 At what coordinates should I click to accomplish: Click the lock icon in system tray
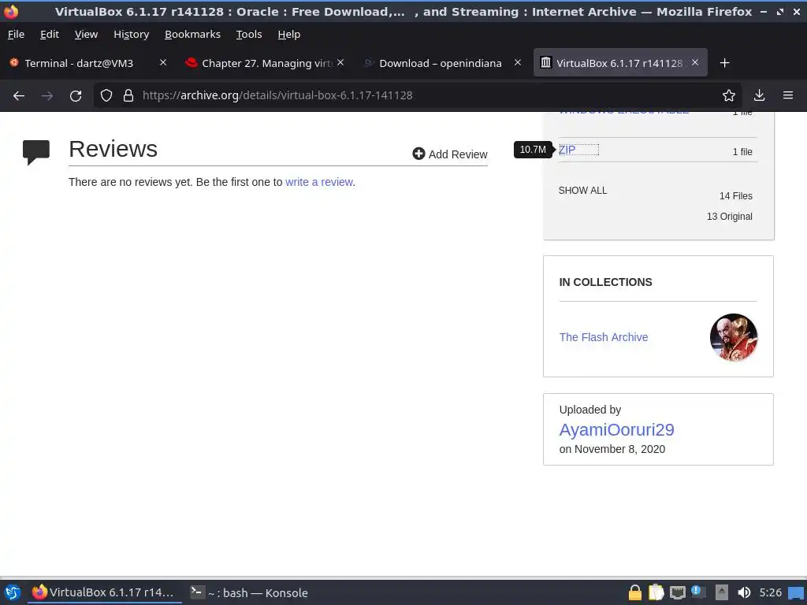(x=635, y=592)
